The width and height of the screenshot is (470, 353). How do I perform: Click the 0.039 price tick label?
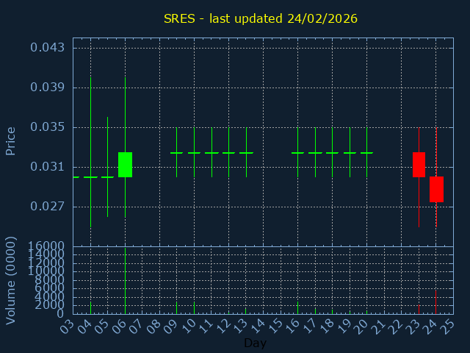[47, 88]
